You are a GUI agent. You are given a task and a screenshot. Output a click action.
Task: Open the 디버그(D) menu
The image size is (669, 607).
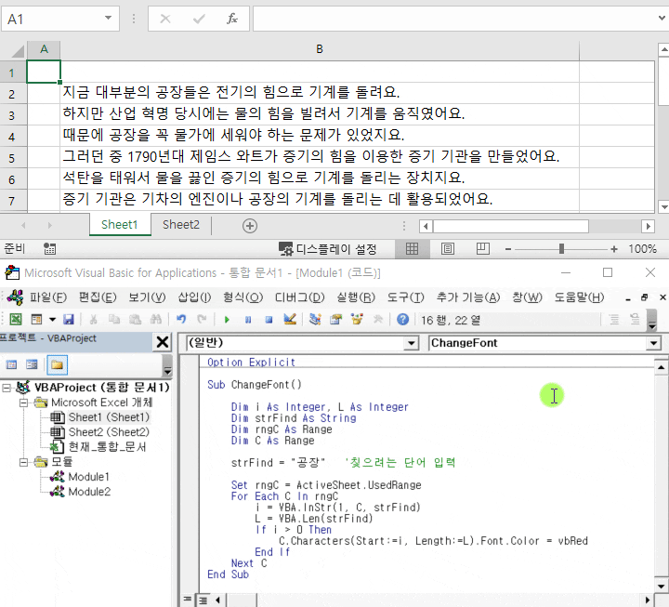click(x=299, y=297)
